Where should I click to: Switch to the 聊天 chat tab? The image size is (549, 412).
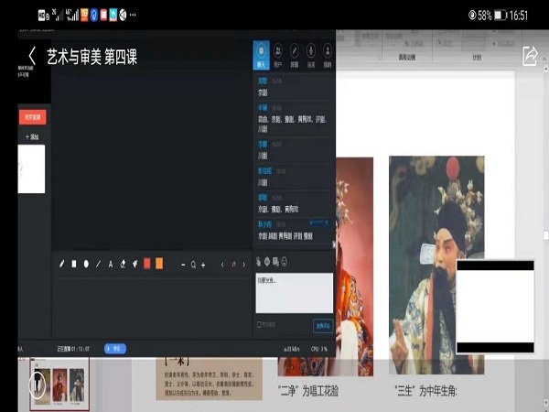coord(262,56)
